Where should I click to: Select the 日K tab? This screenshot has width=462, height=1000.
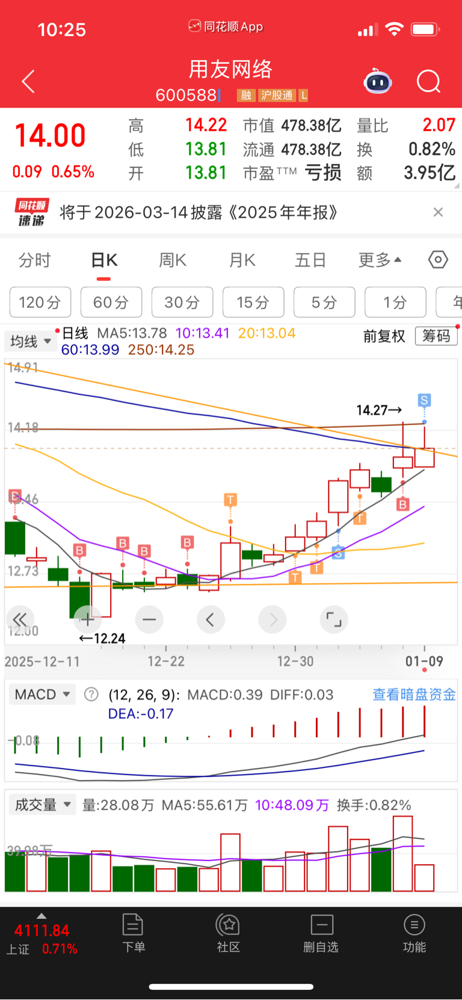click(104, 260)
